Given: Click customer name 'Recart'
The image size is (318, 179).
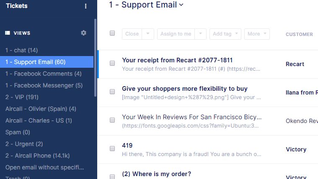Looking at the screenshot, I should coord(295,64).
